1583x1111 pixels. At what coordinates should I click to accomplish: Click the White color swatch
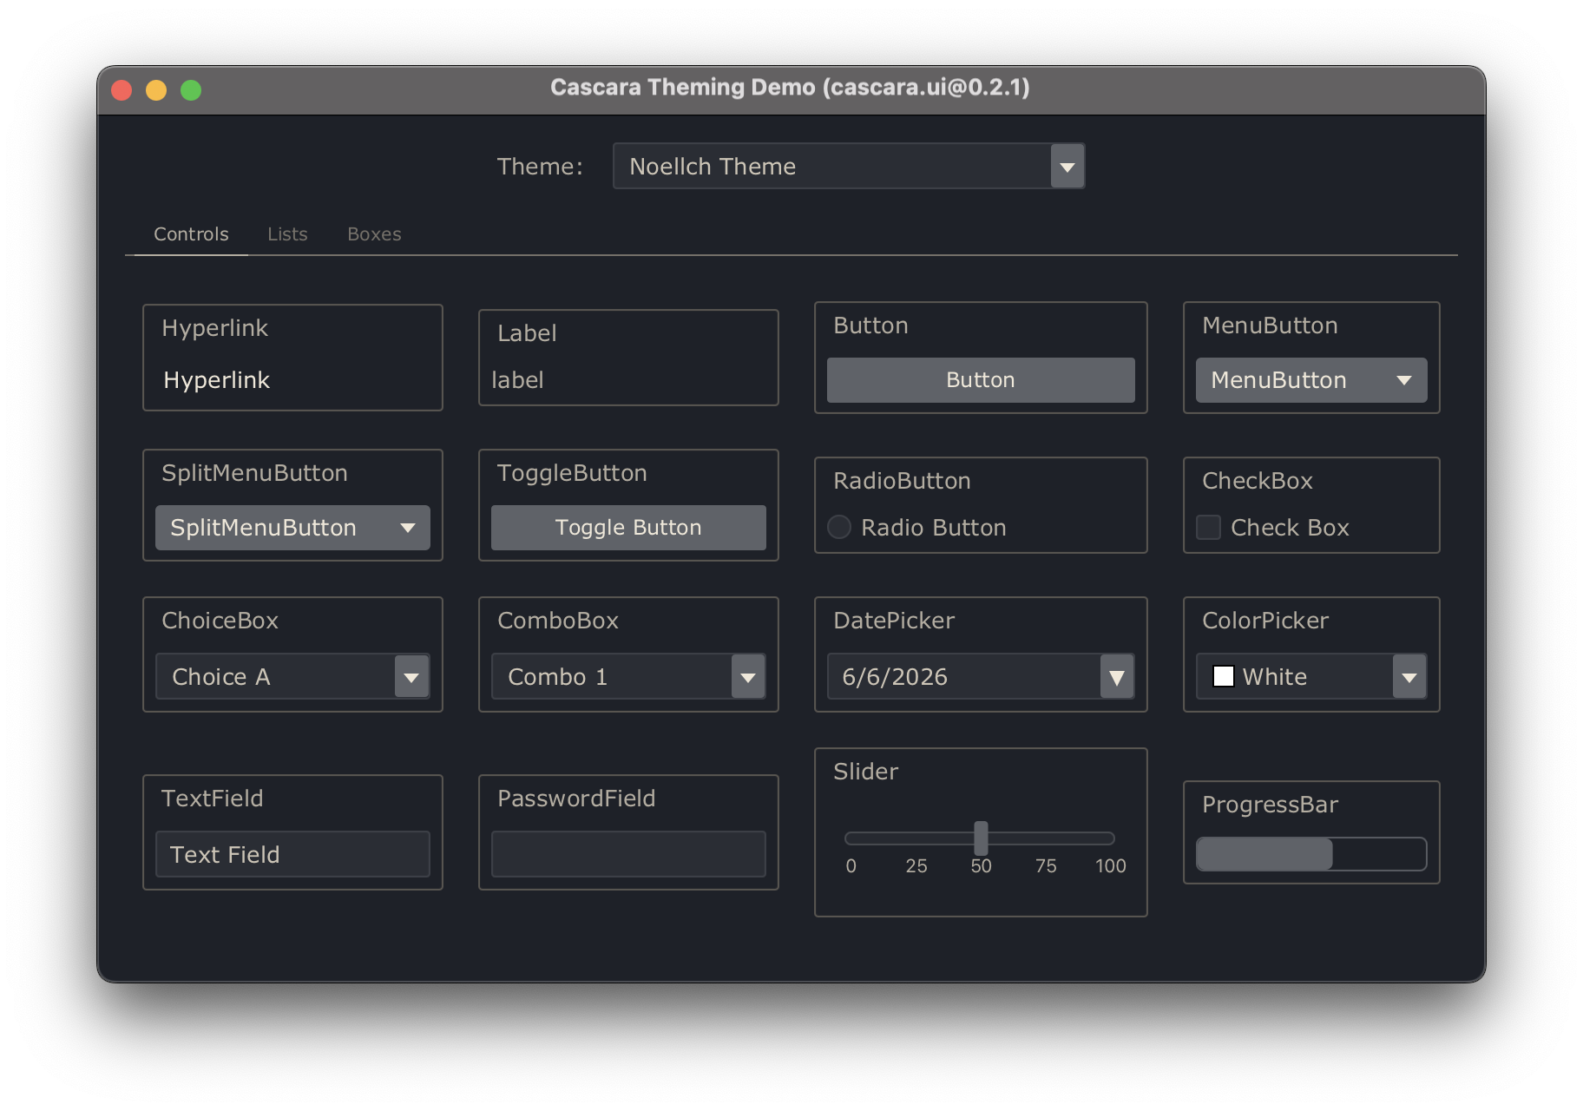(x=1224, y=676)
